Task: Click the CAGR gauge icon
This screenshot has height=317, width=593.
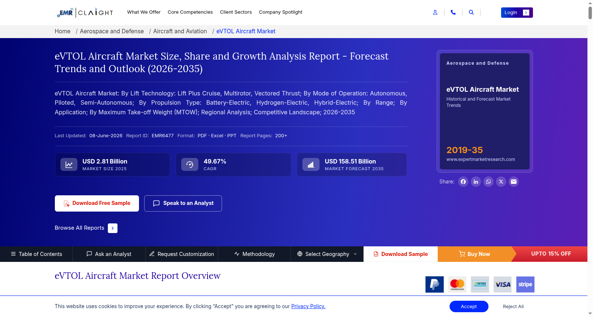Action: pos(190,165)
